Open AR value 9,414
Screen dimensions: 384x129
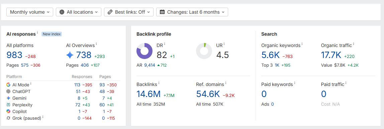click(x=150, y=65)
